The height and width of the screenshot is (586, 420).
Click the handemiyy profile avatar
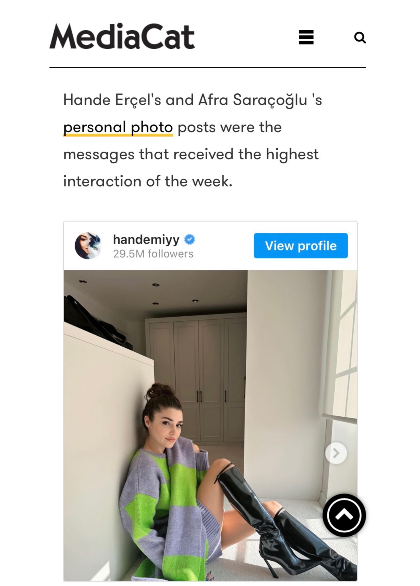click(x=88, y=246)
